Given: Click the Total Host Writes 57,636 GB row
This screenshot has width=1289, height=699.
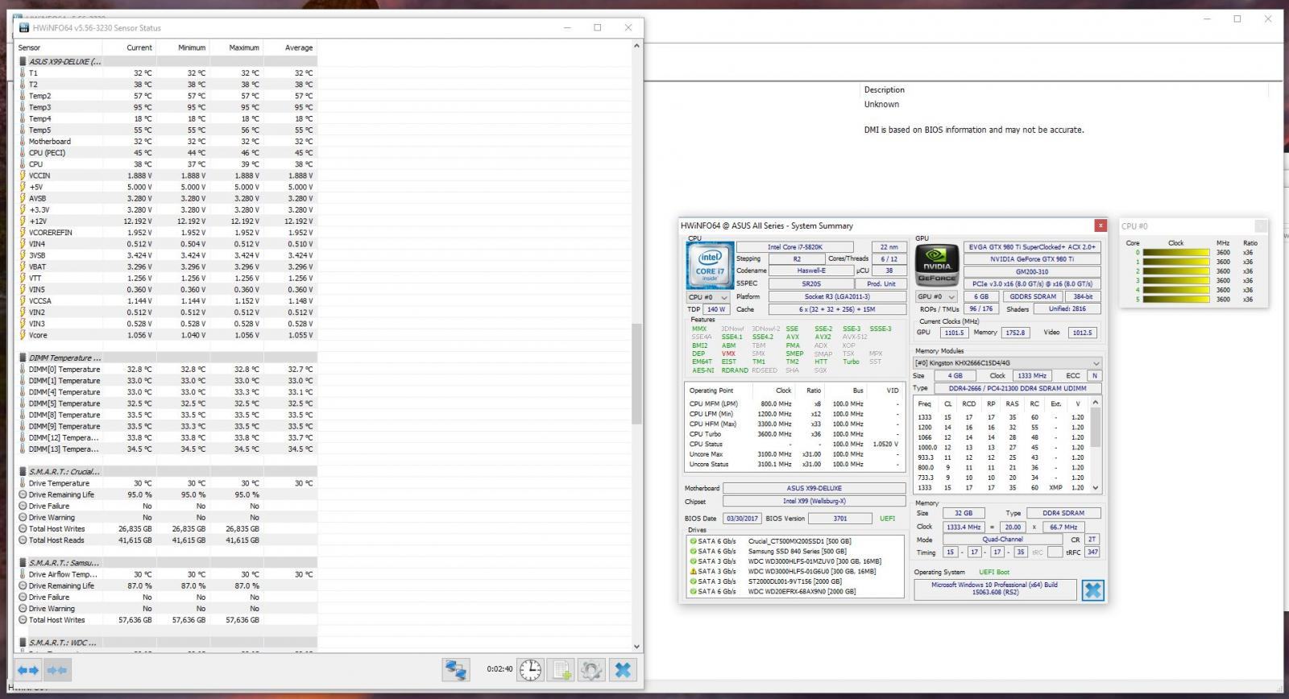Looking at the screenshot, I should (x=167, y=620).
